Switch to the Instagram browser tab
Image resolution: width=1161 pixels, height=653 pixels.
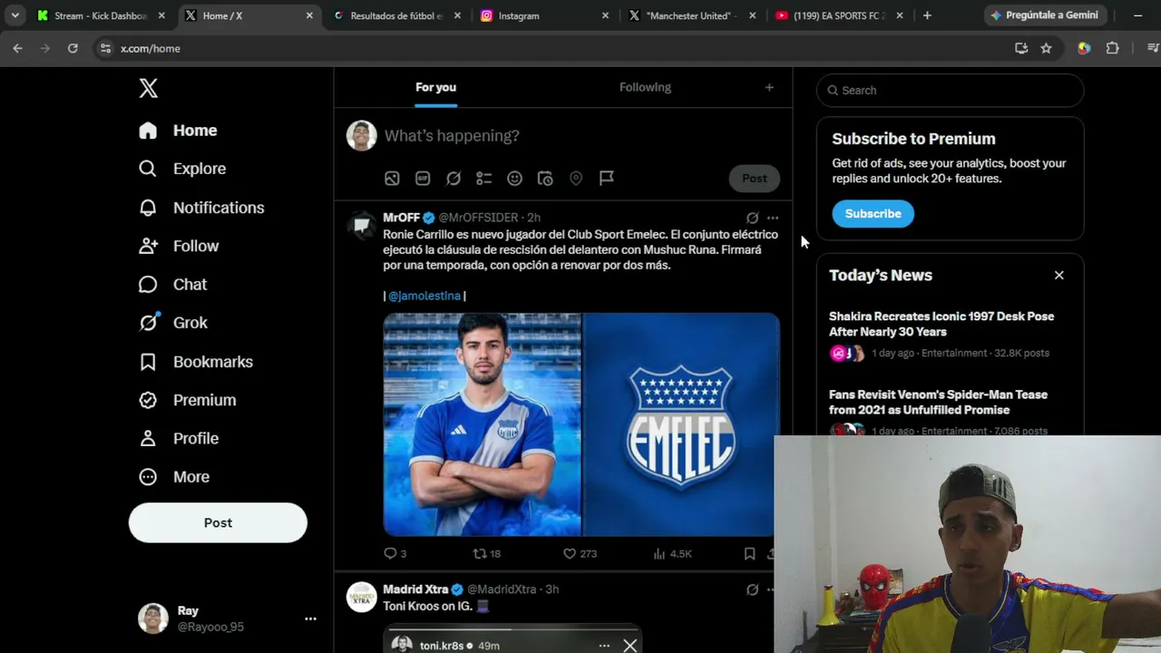pos(544,15)
